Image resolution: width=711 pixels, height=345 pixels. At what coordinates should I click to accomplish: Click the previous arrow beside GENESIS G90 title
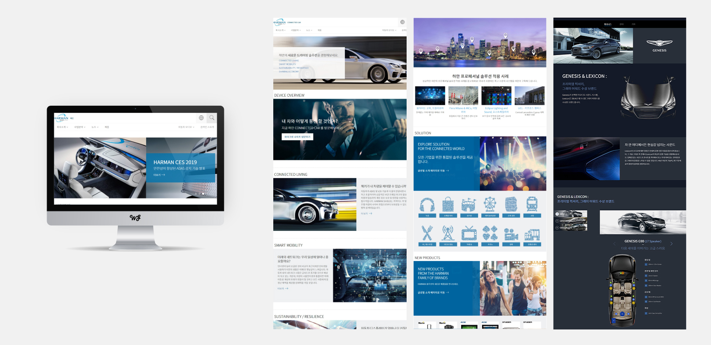click(615, 244)
